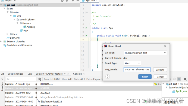The width and height of the screenshot is (188, 106).
Task: Open the Project view dropdown arrow
Action: 15,1
